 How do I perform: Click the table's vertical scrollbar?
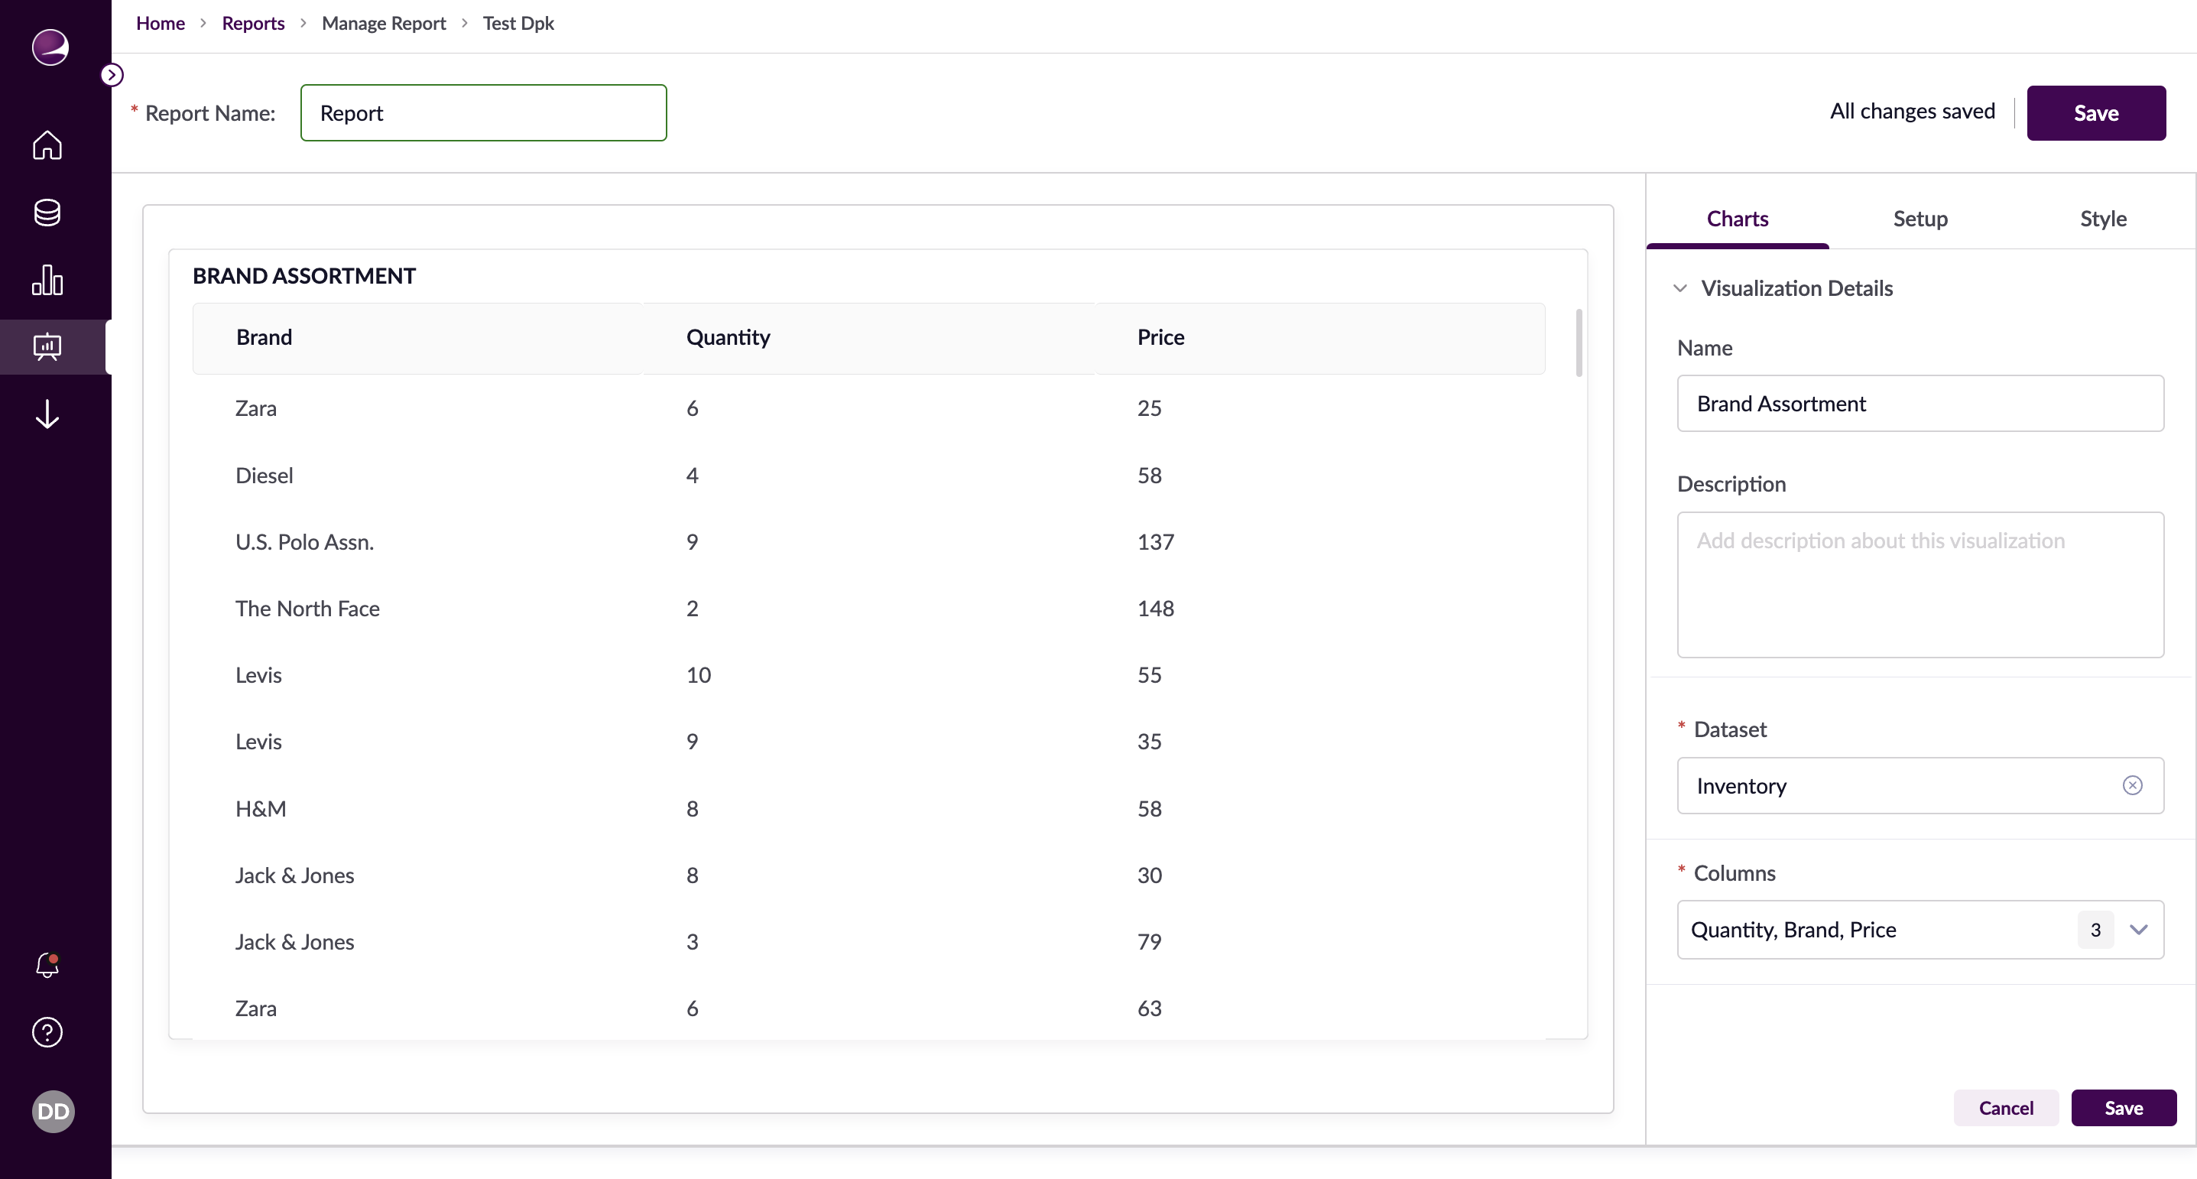pos(1578,341)
